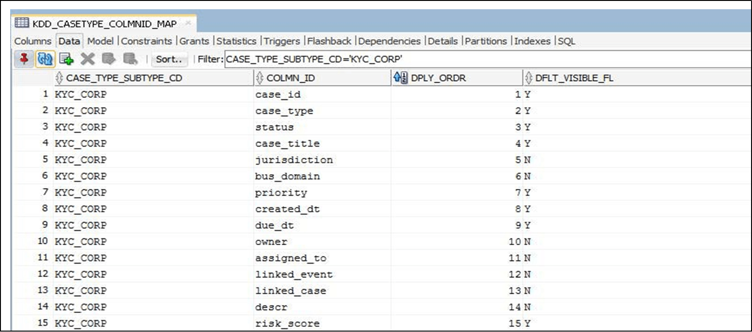752x332 pixels.
Task: Select the owner cell
Action: point(322,241)
